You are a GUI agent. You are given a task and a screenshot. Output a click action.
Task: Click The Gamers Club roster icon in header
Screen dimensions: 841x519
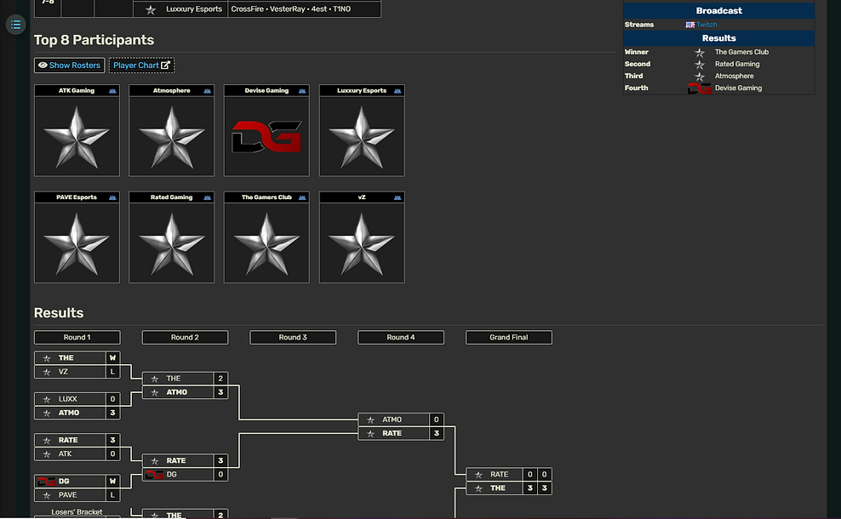302,198
